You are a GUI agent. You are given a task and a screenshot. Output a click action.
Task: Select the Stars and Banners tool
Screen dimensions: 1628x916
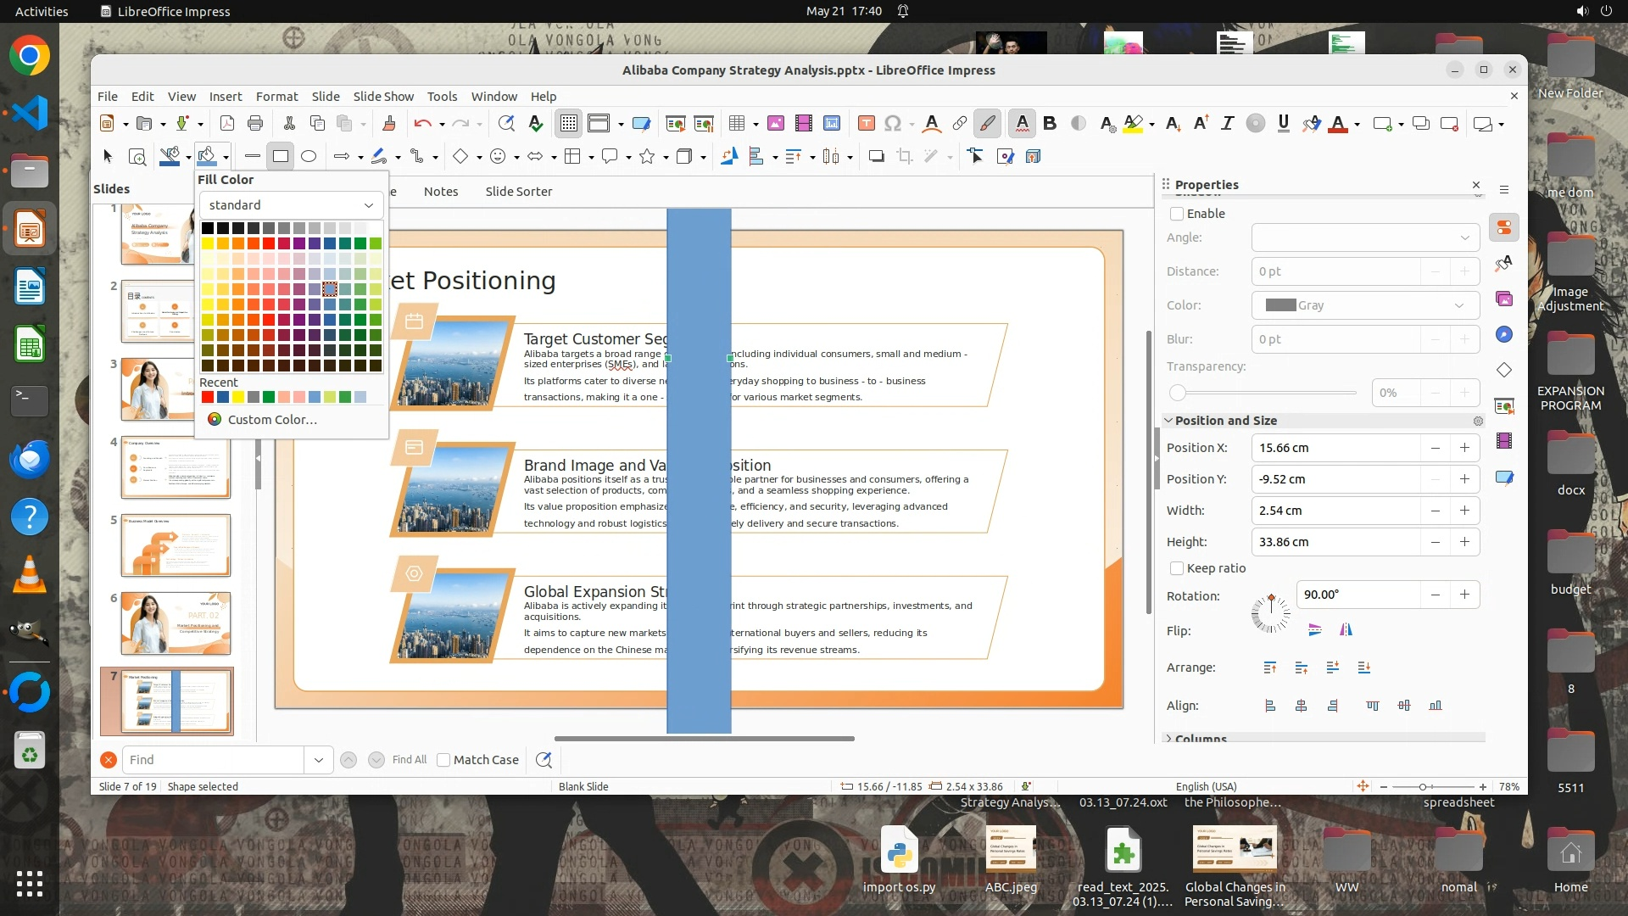point(647,156)
